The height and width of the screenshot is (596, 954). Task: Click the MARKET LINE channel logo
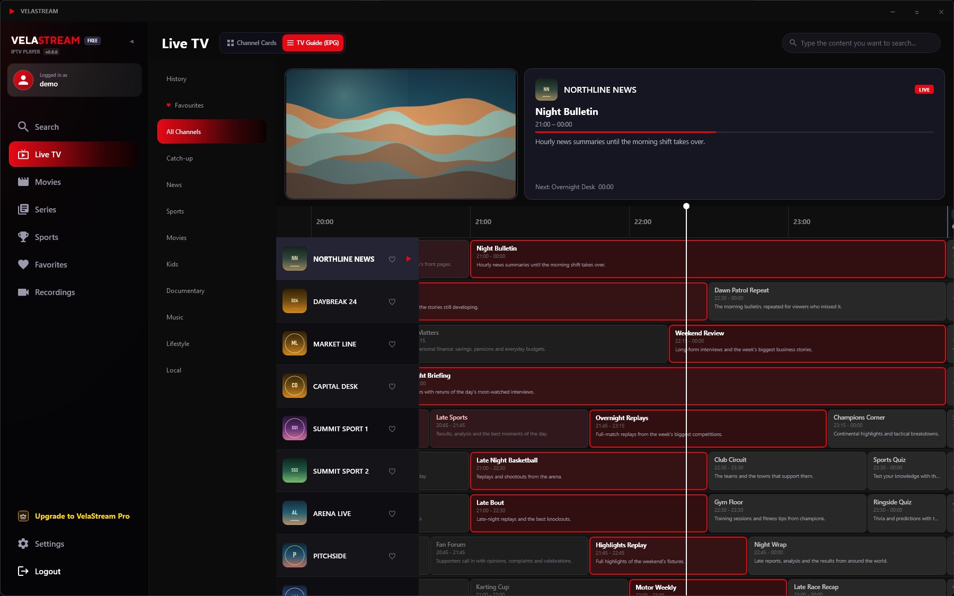coord(295,343)
